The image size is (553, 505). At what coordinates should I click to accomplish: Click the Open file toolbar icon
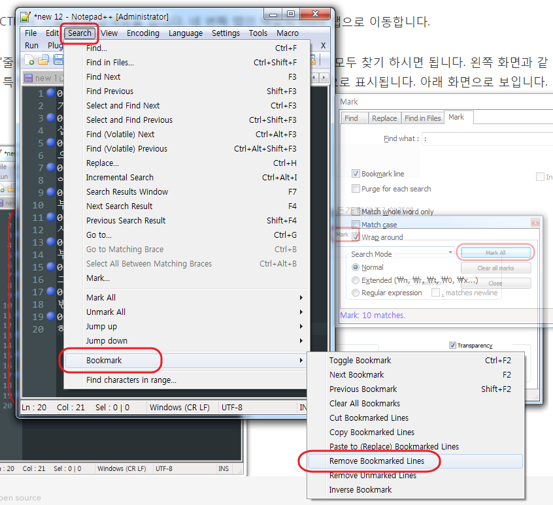pyautogui.click(x=44, y=59)
